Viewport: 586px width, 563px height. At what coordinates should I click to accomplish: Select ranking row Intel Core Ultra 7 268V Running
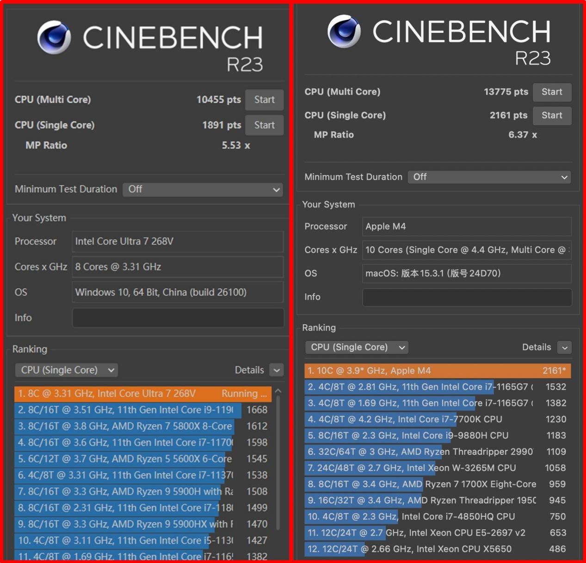pos(143,393)
